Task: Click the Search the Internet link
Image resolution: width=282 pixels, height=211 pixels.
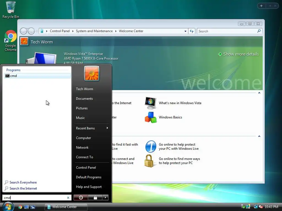Action: tap(23, 188)
